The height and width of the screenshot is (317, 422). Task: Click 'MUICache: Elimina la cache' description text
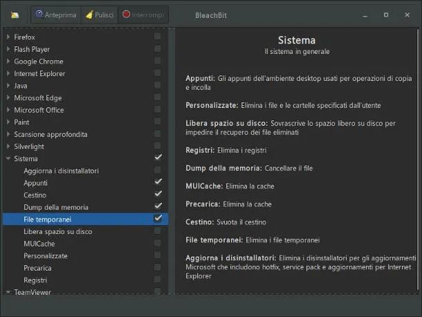pos(230,186)
